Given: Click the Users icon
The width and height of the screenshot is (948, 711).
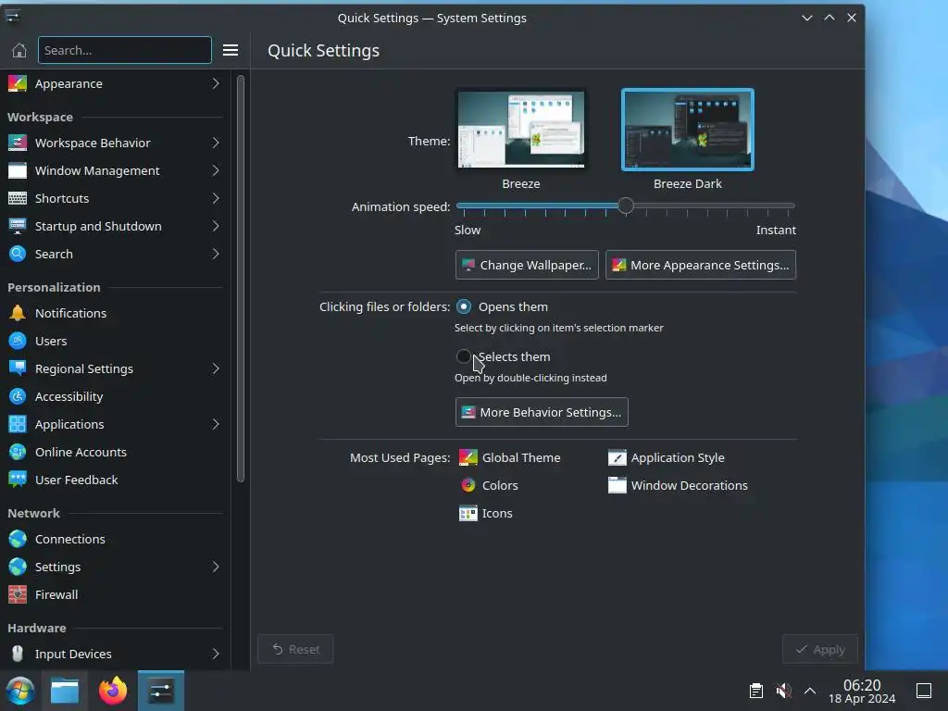Looking at the screenshot, I should (18, 341).
